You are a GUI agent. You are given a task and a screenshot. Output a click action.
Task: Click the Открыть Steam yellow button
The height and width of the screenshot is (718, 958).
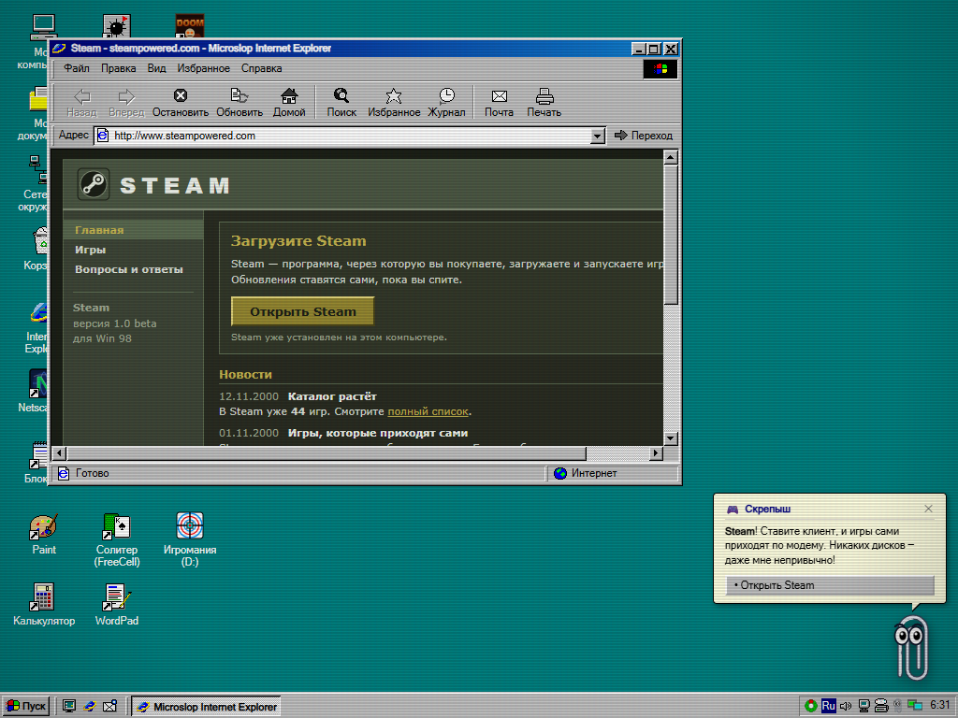coord(302,311)
